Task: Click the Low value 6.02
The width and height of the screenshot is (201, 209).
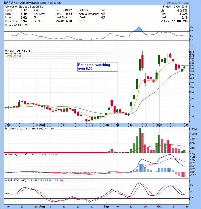Action: 24,17
